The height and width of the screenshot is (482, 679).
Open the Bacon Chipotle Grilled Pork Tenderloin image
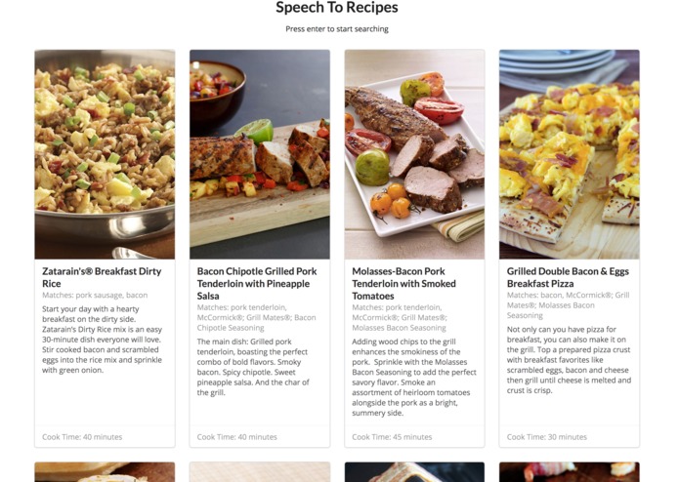click(x=260, y=154)
